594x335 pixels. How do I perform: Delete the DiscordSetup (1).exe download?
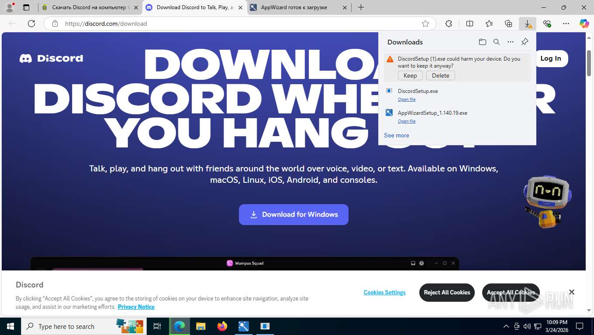coord(441,75)
